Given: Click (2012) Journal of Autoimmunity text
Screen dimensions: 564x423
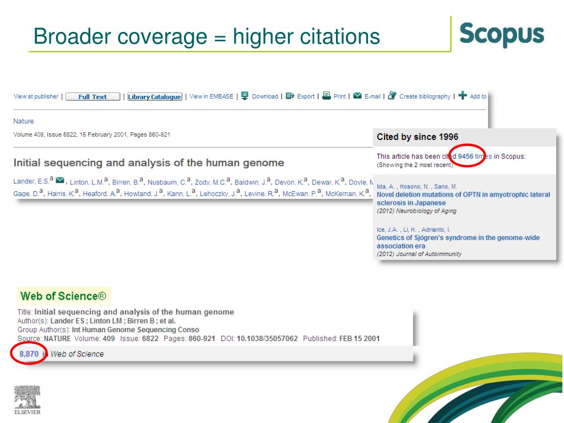Looking at the screenshot, I should click(x=419, y=254).
